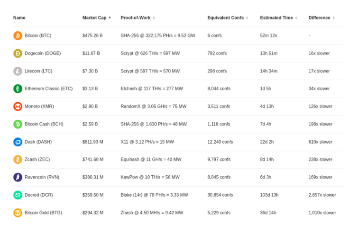This screenshot has height=225, width=349.
Task: Sort table by Market Cap arrow
Action: [x=110, y=18]
